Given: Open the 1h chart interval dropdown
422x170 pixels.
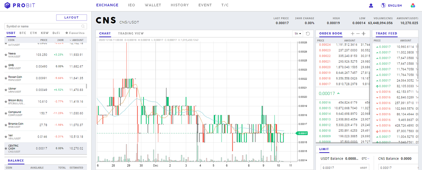Looking at the screenshot, I should (x=298, y=34).
